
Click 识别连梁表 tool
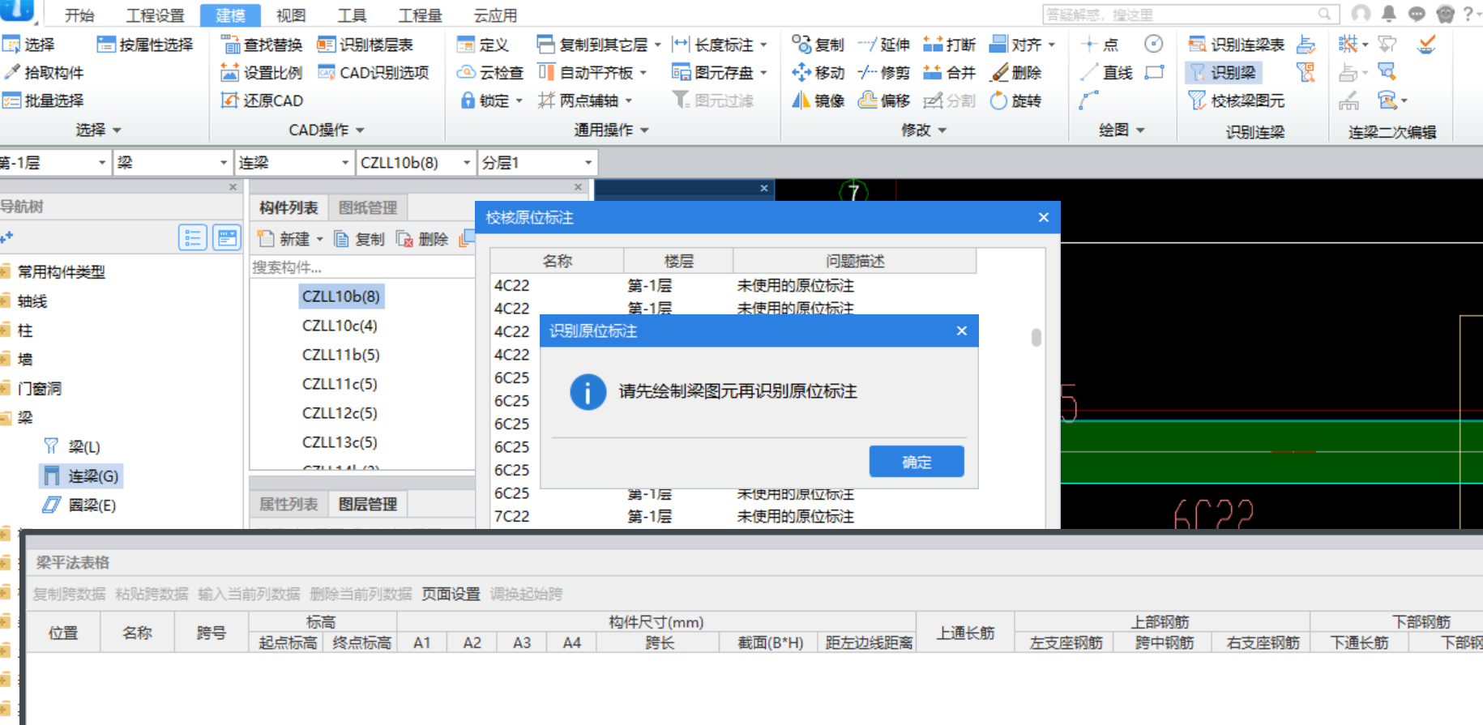pyautogui.click(x=1237, y=45)
